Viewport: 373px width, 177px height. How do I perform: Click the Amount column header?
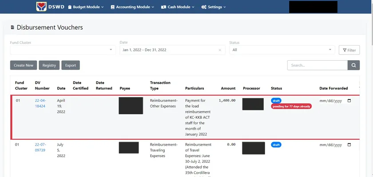click(x=228, y=88)
